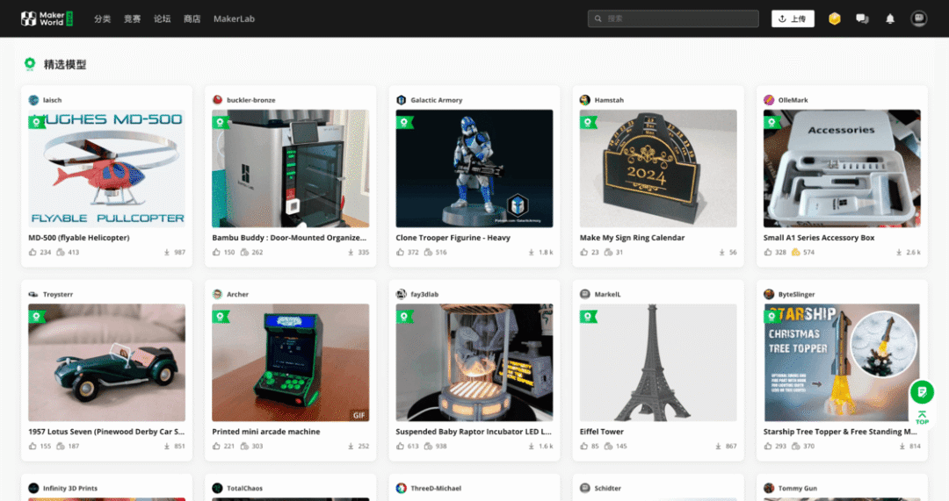This screenshot has height=501, width=949.
Task: Like the Bambu Buddy Door-Mounted Organizer
Action: (216, 252)
